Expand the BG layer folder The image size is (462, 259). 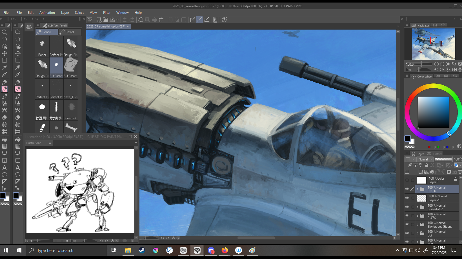(418, 233)
